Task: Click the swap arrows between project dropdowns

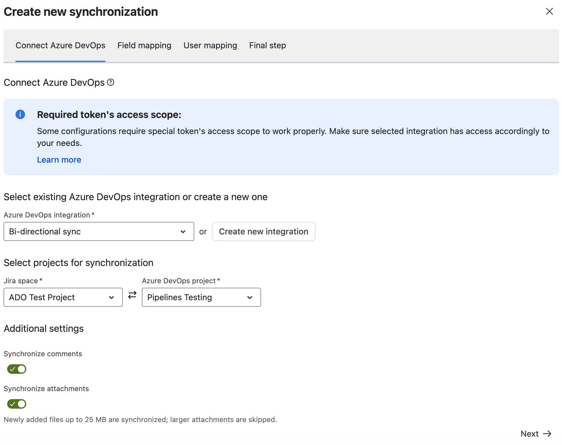Action: 132,295
